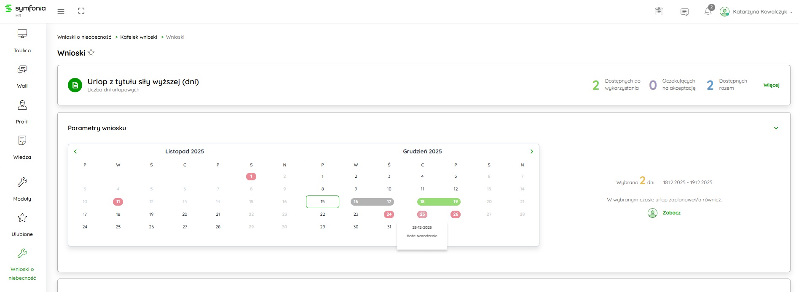Screen dimensions: 799x292
Task: Click Kafelek wnioski breadcrumb
Action: (138, 37)
